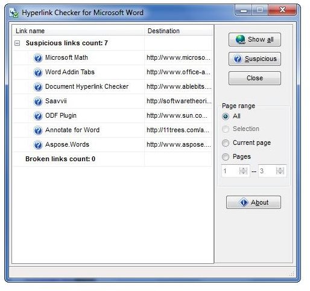This screenshot has width=310, height=291.
Task: Click the Suspicious filter button
Action: (255, 59)
